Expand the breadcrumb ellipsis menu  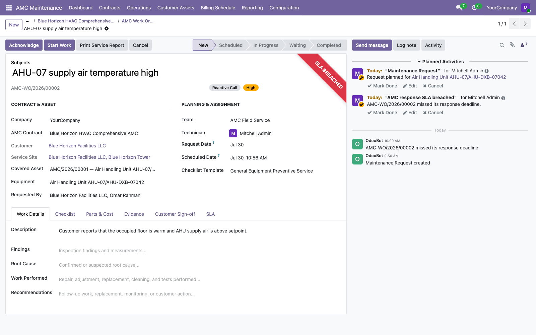point(27,21)
